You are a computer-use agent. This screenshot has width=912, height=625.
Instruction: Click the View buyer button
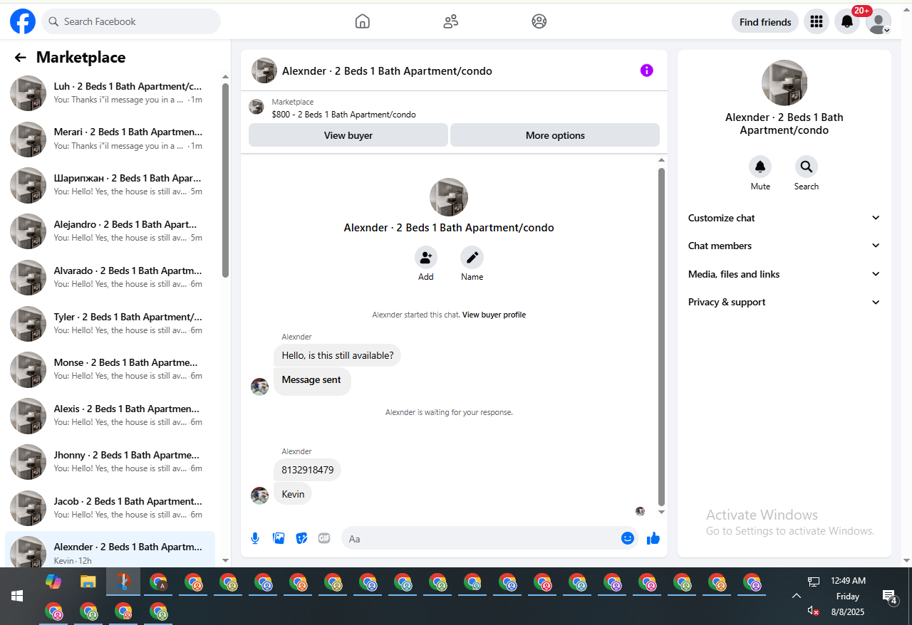[x=348, y=135]
